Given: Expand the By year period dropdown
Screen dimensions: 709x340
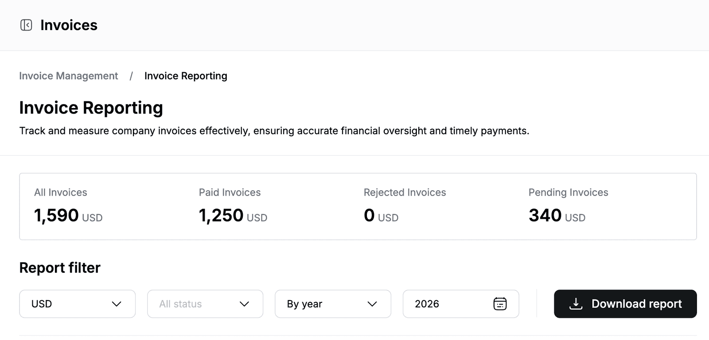Looking at the screenshot, I should tap(333, 304).
